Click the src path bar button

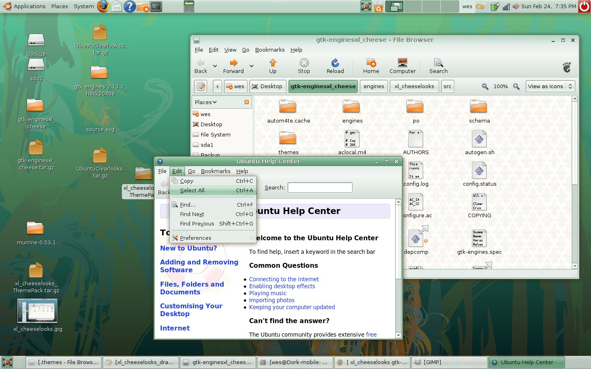tap(447, 87)
